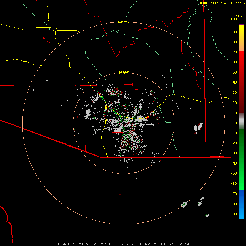Pick the dark blue color bar segment

coord(241,193)
